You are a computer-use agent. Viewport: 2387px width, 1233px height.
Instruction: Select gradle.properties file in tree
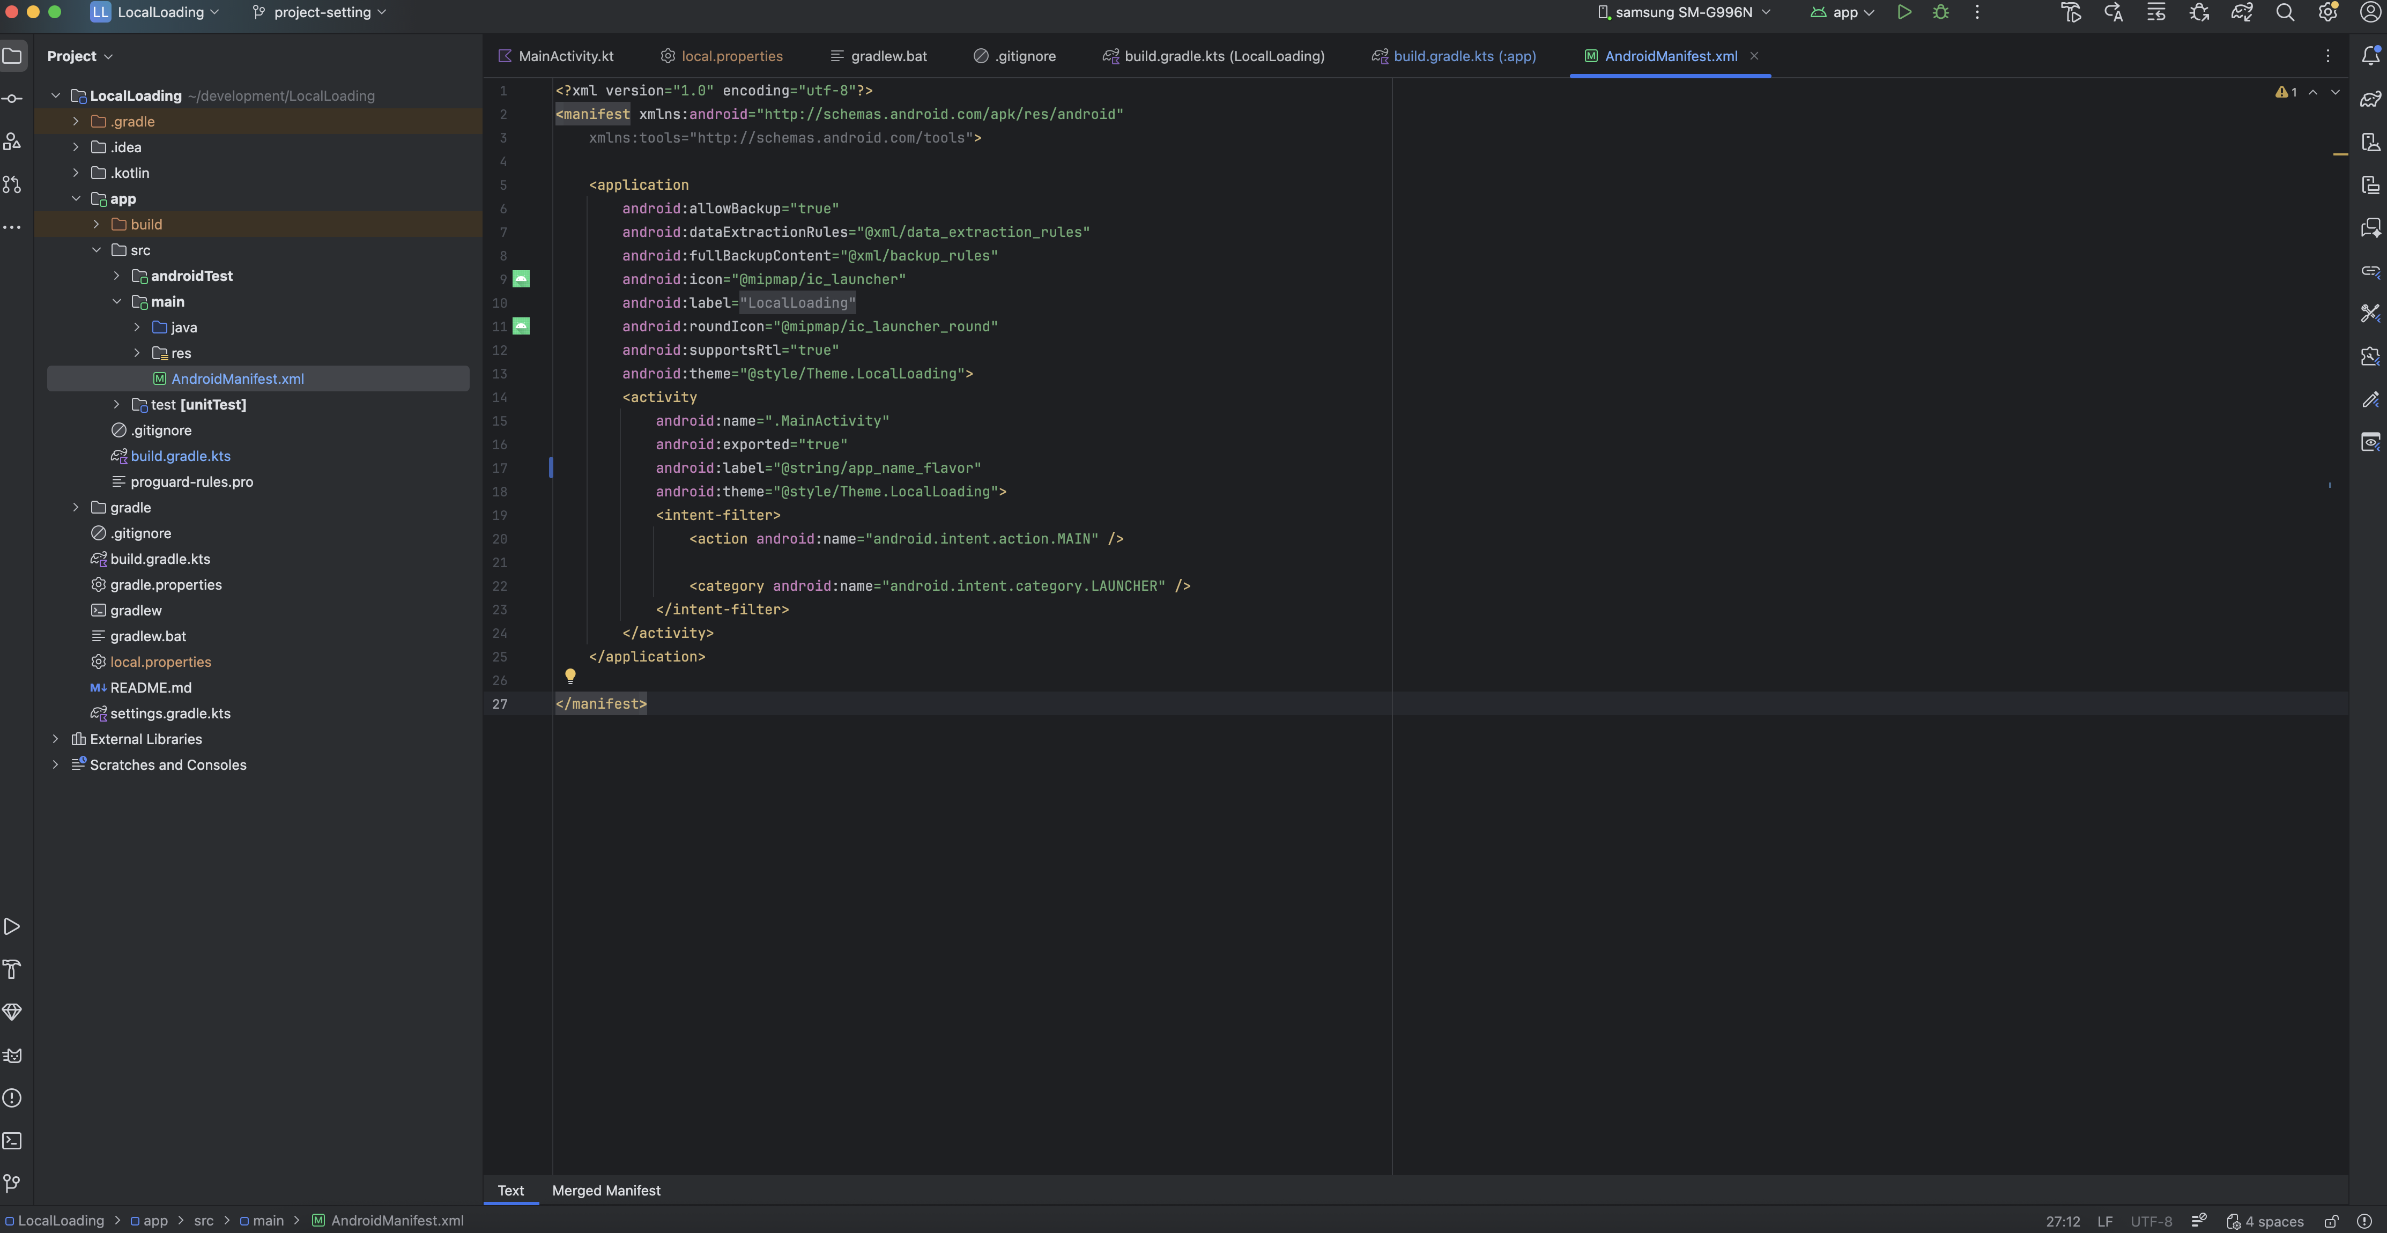tap(166, 584)
